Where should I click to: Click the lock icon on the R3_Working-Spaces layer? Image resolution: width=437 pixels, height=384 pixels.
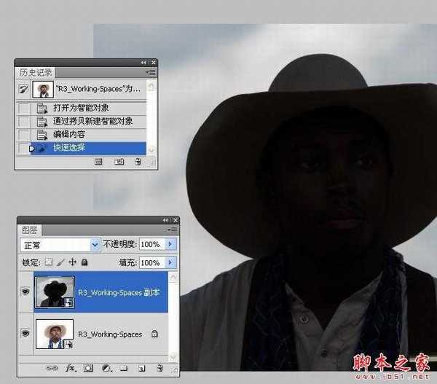click(154, 334)
